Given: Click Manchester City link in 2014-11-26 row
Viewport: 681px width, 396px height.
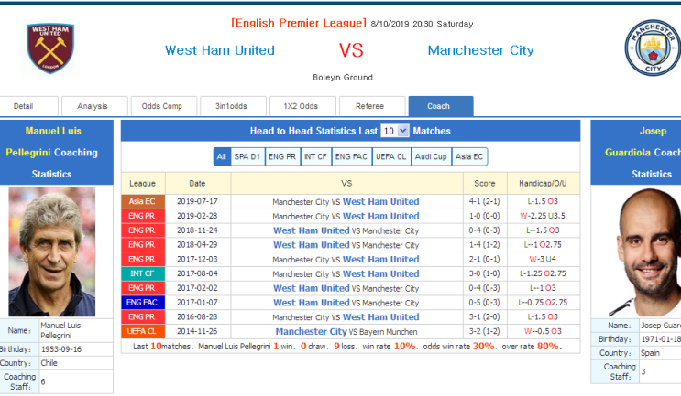Looking at the screenshot, I should 311,331.
